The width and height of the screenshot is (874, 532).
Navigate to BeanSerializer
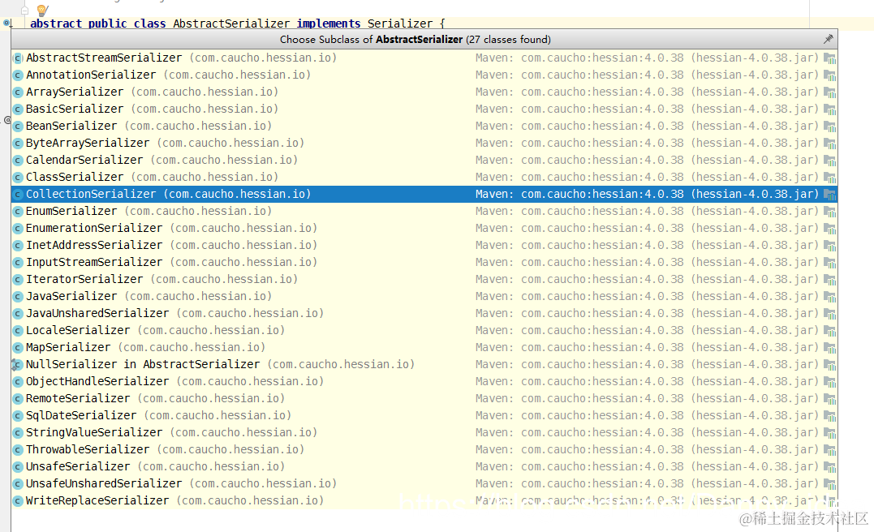424,126
